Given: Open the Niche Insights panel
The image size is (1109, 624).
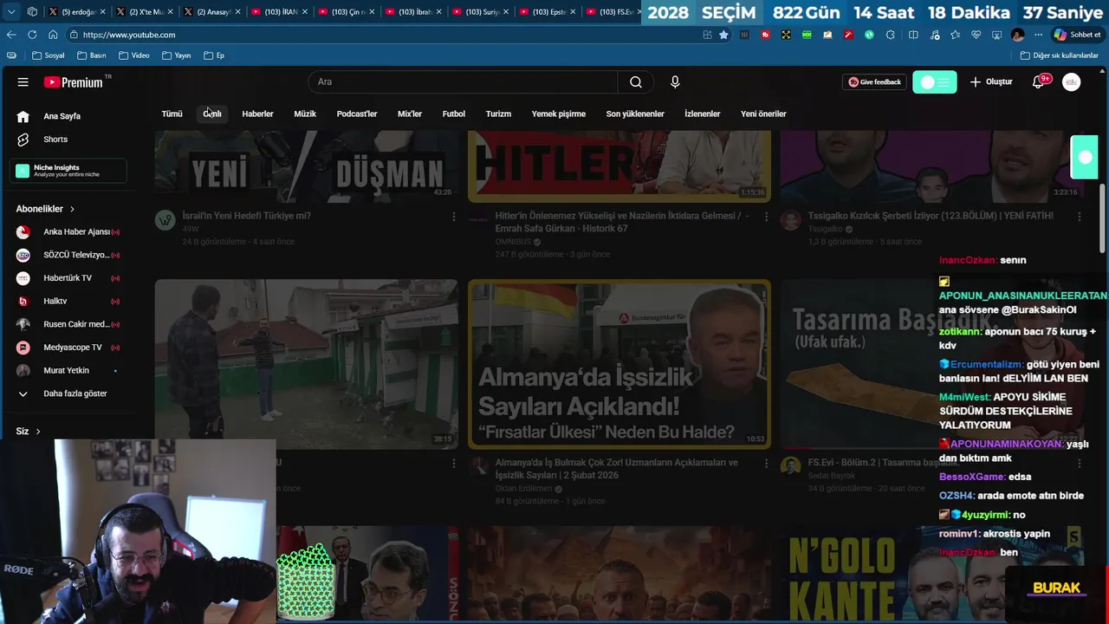Looking at the screenshot, I should coord(68,171).
